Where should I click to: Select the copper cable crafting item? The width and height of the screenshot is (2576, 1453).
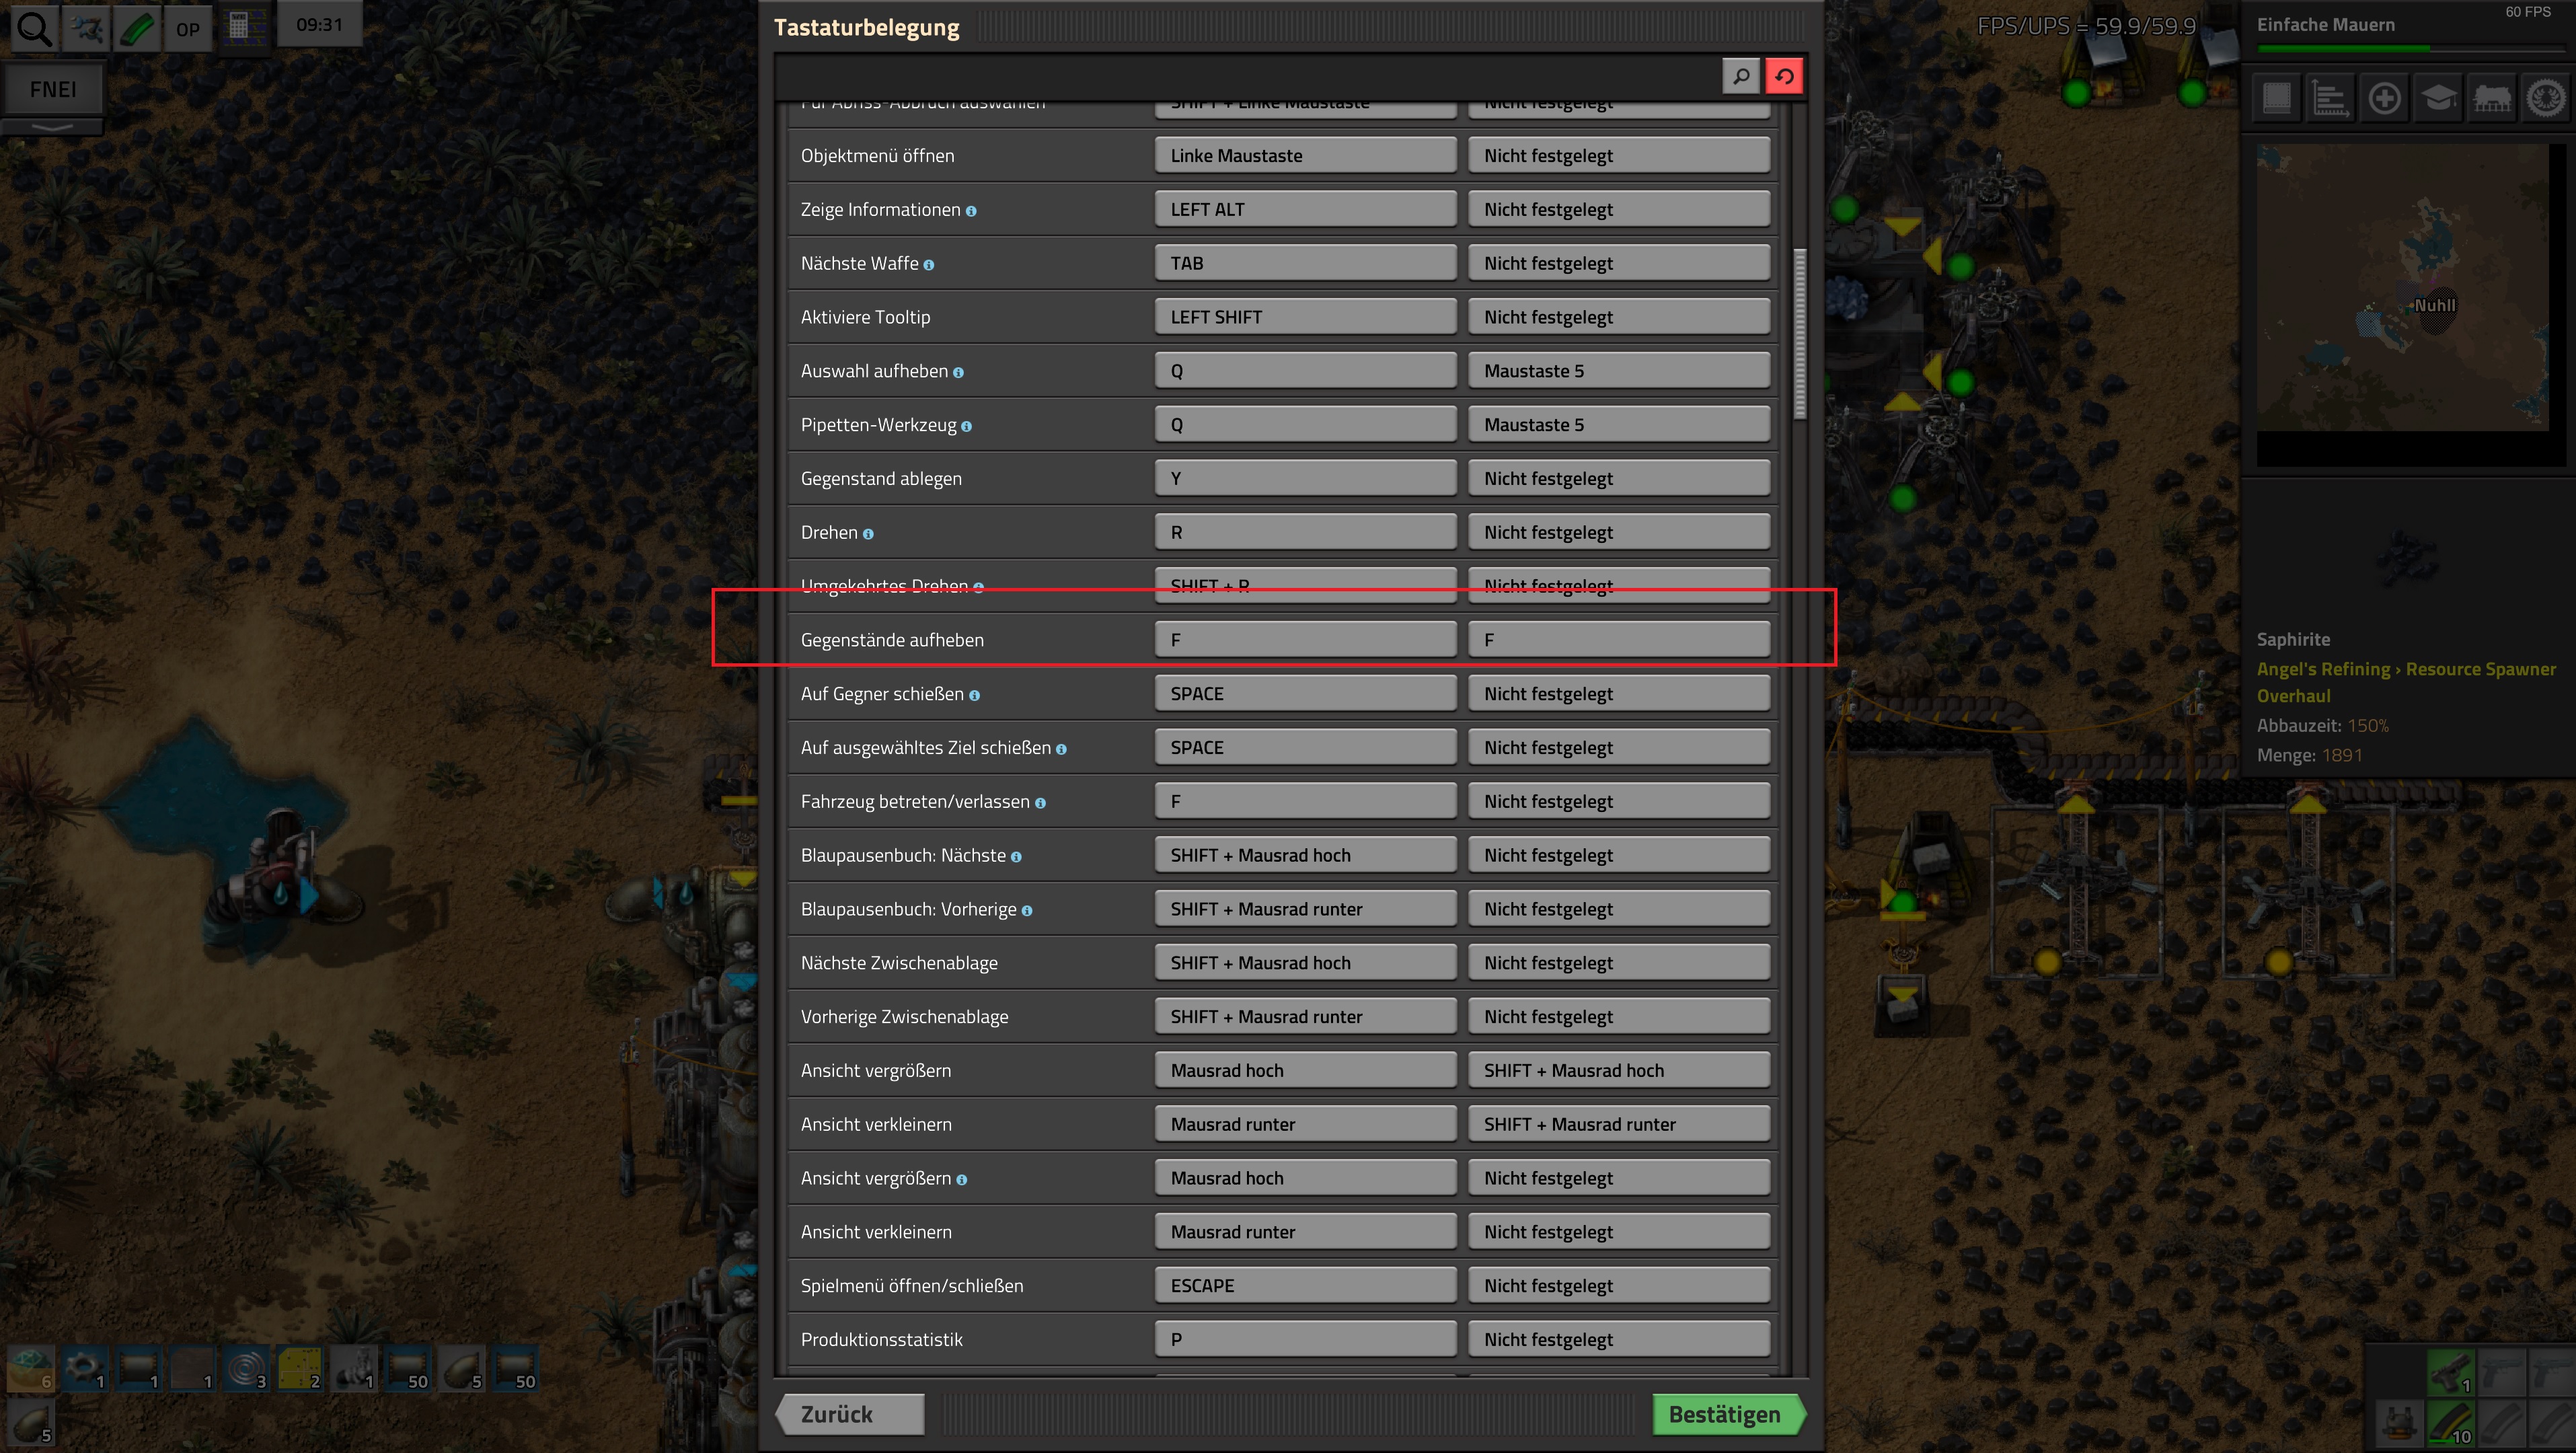pyautogui.click(x=246, y=1368)
